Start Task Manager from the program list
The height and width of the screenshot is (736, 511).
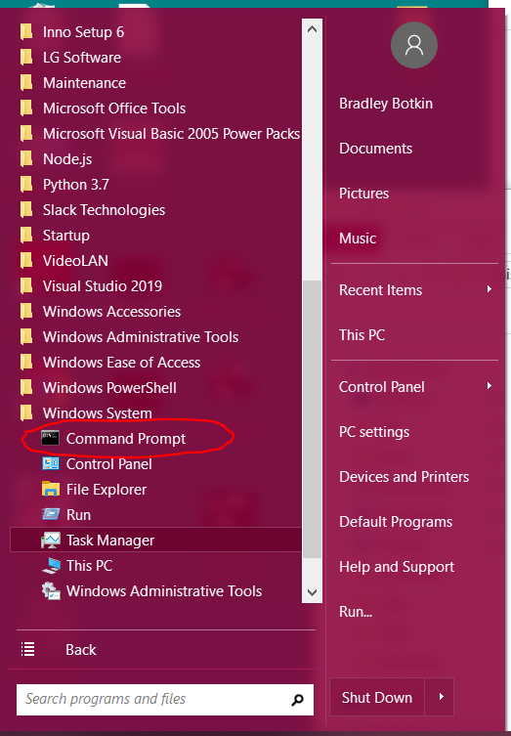pos(155,540)
